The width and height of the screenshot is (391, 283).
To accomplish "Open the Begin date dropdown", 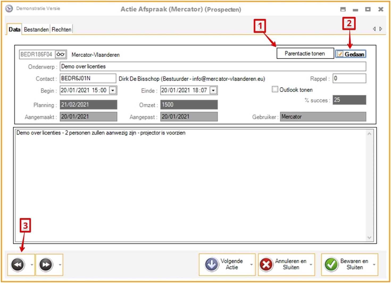I will point(113,91).
